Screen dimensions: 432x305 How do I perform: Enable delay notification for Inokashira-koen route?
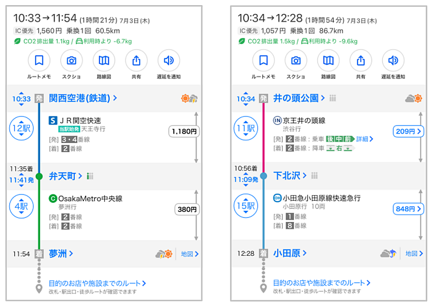coord(393,60)
